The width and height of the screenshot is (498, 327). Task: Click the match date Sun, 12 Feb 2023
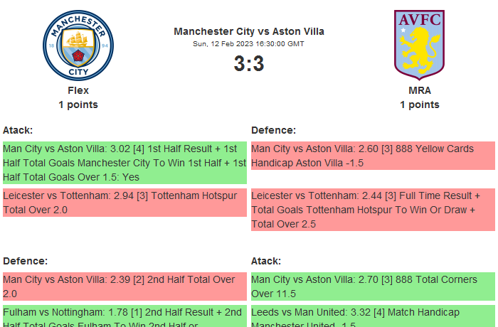[249, 44]
